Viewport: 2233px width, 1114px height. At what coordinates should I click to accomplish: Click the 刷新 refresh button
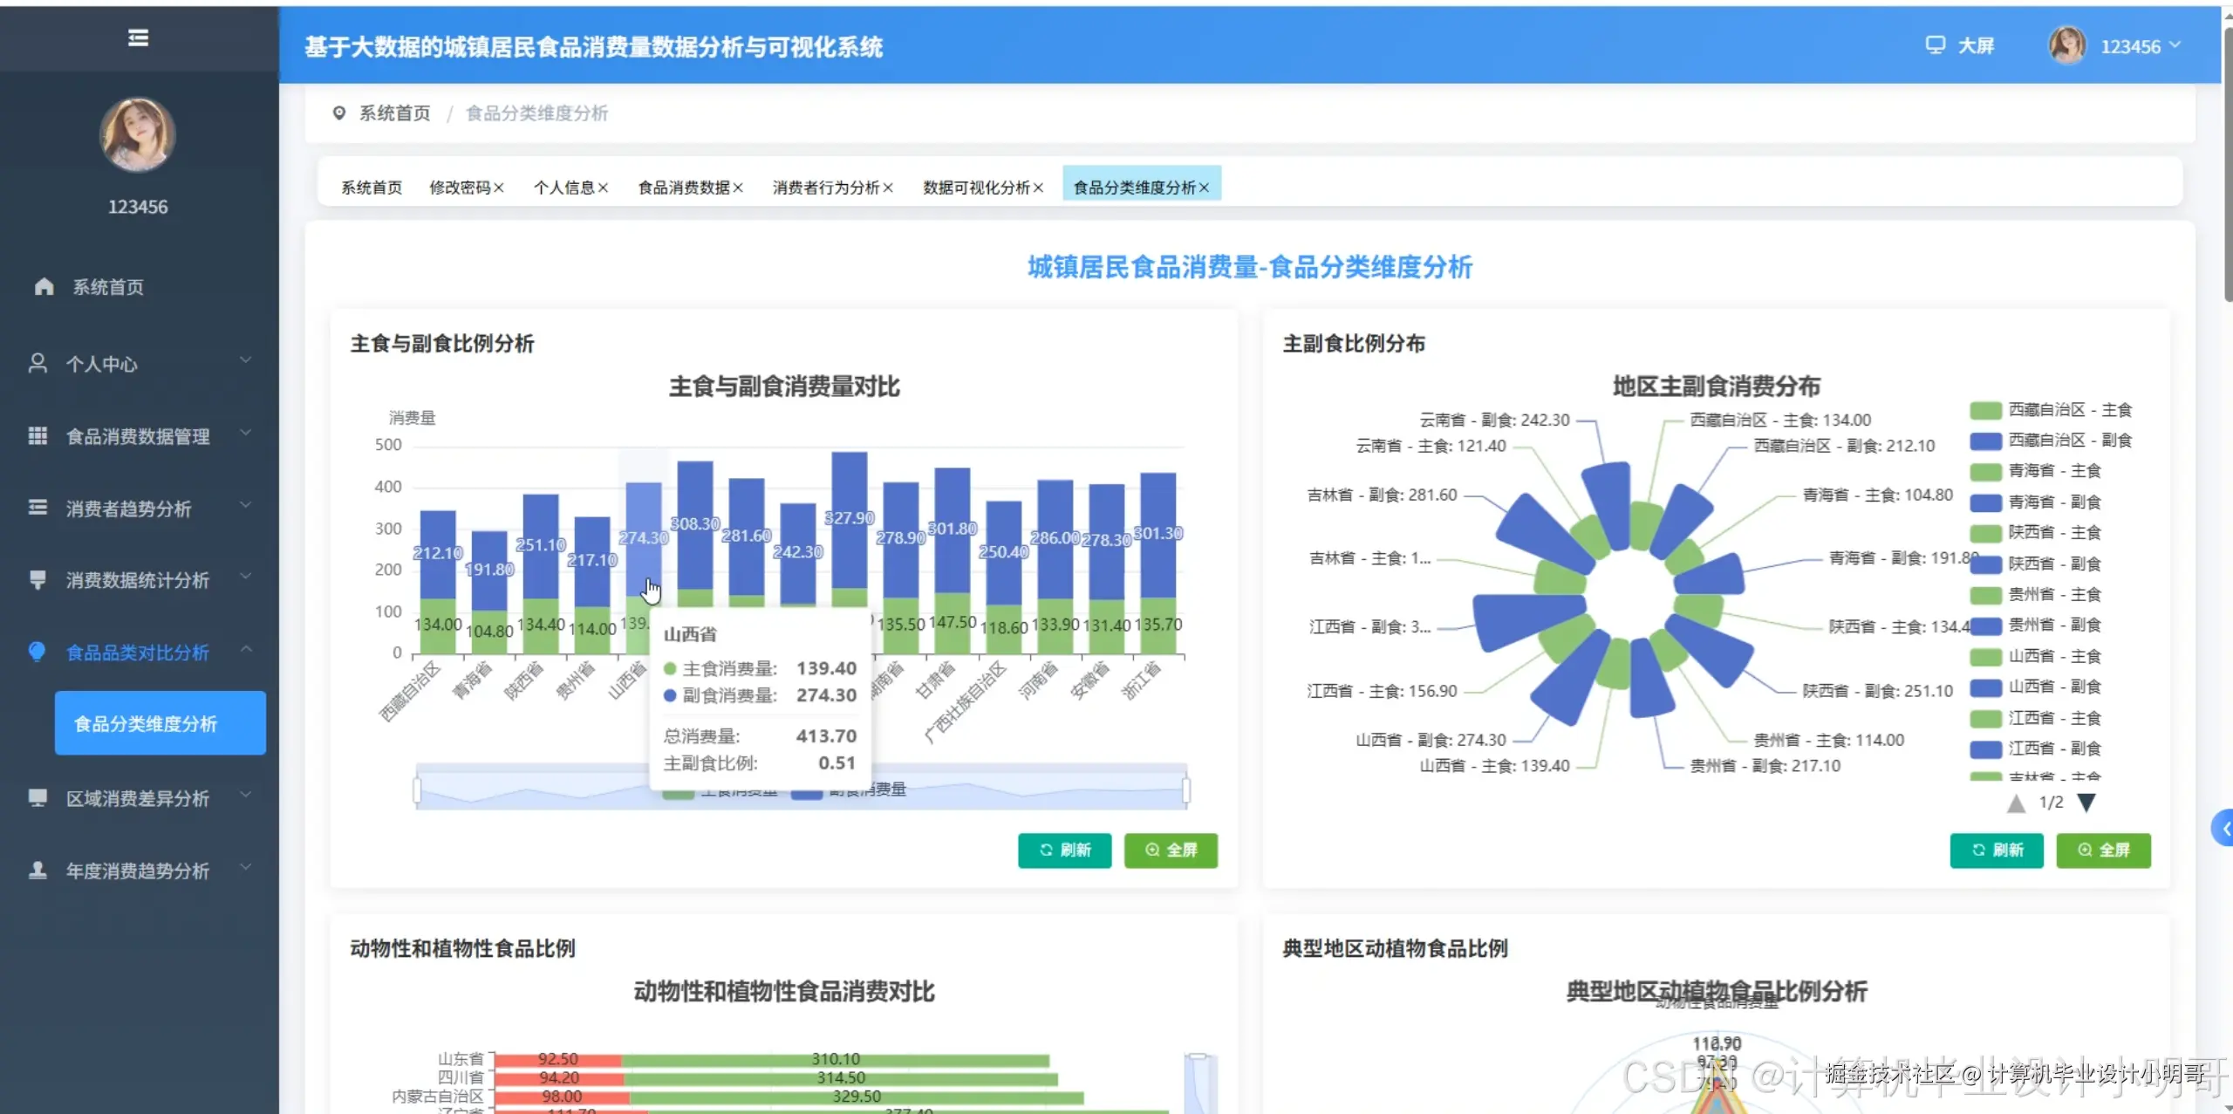1064,851
